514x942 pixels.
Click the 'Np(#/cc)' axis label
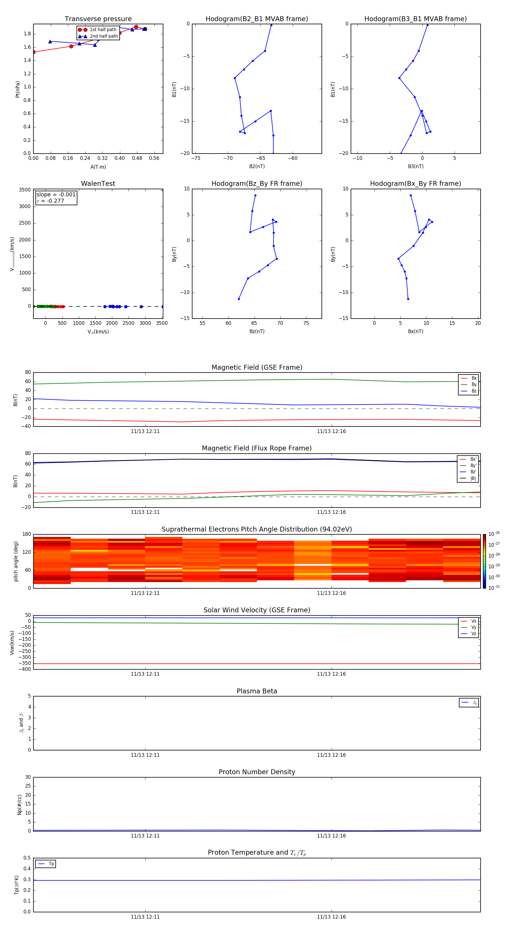point(19,804)
